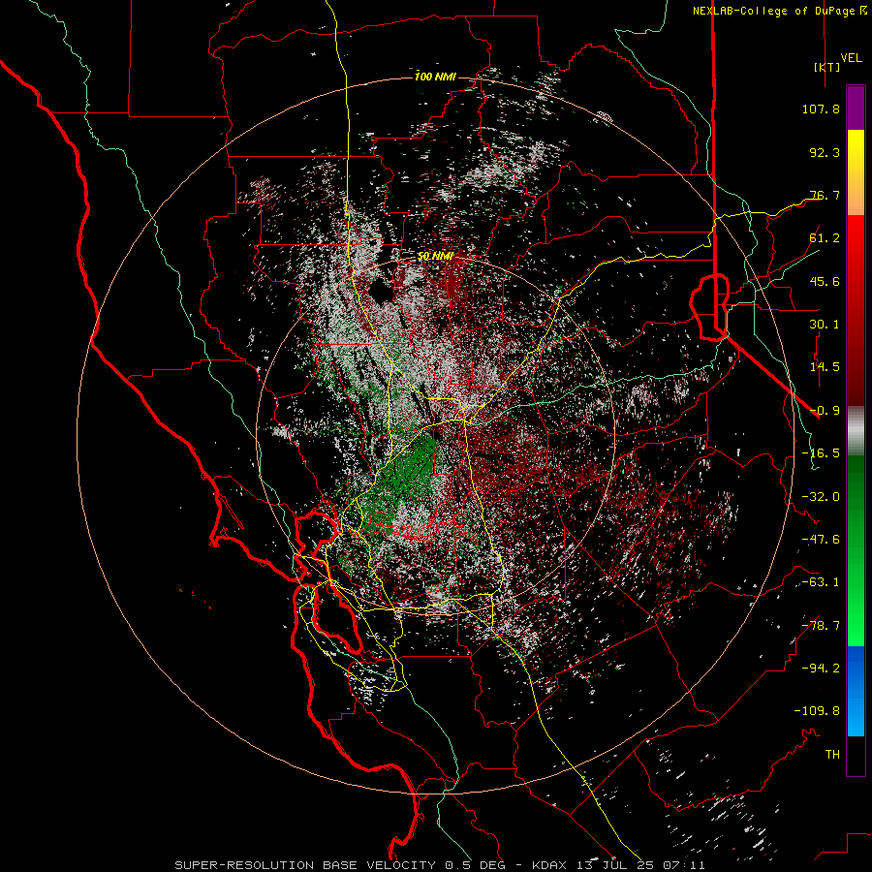Click the -109.8 legend value
This screenshot has width=872, height=872.
point(817,711)
